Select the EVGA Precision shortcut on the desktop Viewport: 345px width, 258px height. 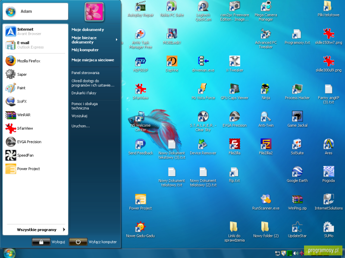[235, 120]
